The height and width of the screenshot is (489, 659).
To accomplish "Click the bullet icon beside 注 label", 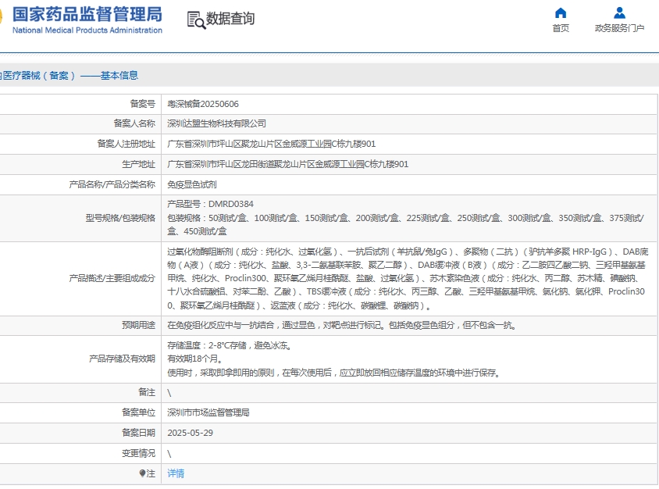I will click(x=142, y=473).
